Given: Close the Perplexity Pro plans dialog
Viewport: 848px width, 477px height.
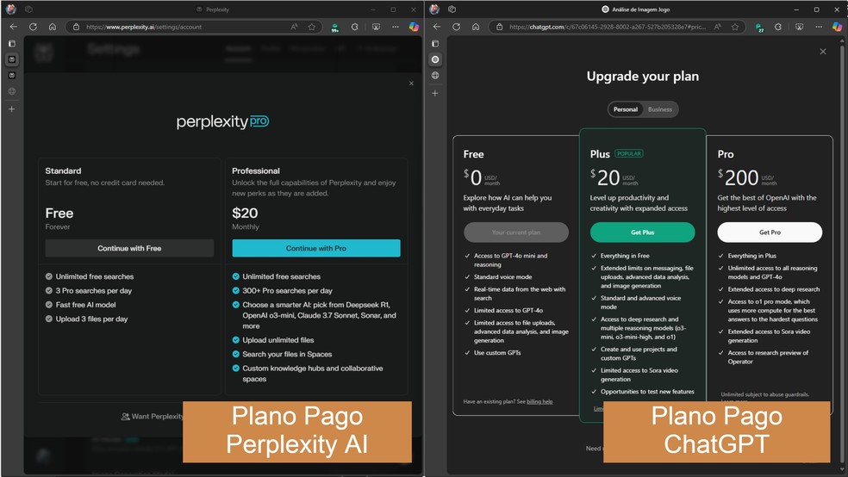Looking at the screenshot, I should (x=412, y=84).
